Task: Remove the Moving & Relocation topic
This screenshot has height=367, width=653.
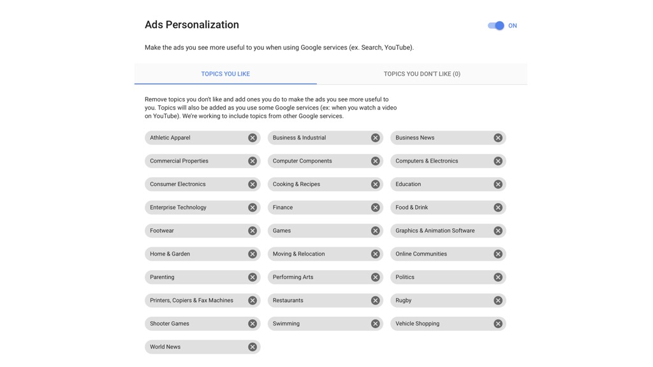Action: [375, 254]
